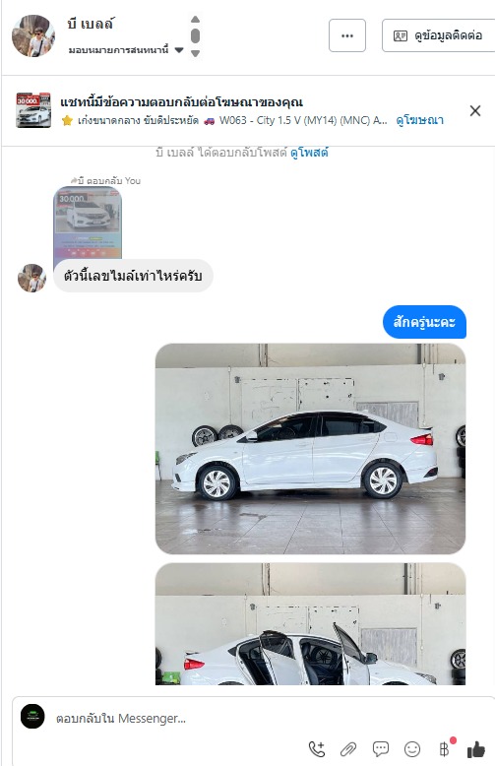Viewport: 495px width, 766px height.
Task: Open the emoji picker
Action: tap(412, 749)
